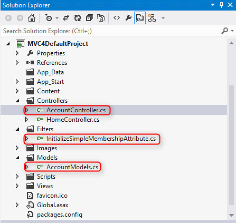Click Sync with Active Document arrows
The height and width of the screenshot is (223, 236).
[x=66, y=18]
